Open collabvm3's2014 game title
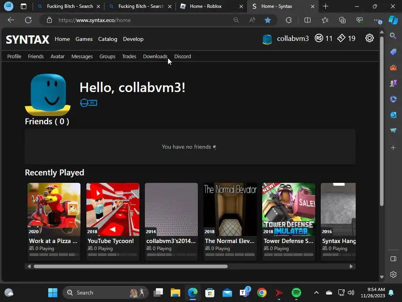The image size is (402, 302). point(171,241)
